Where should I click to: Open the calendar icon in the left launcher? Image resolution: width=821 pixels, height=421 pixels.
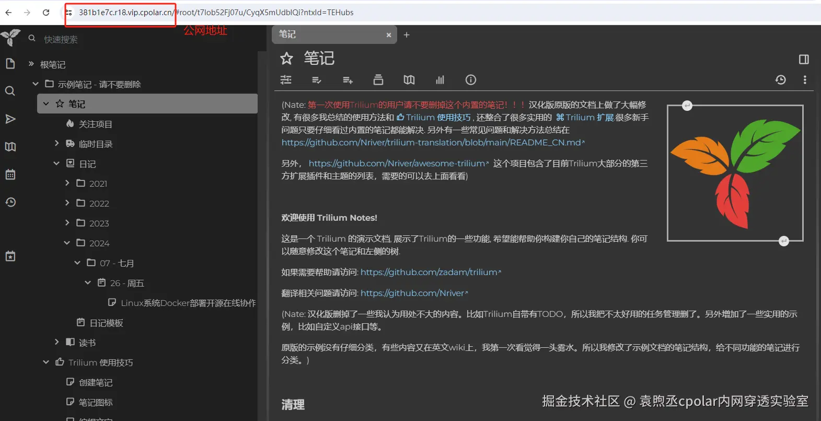coord(10,174)
